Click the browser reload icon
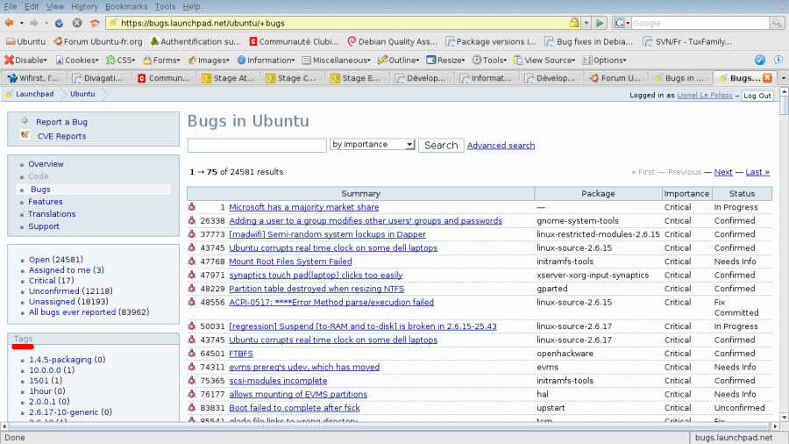Viewport: 789px width, 444px height. click(x=60, y=23)
